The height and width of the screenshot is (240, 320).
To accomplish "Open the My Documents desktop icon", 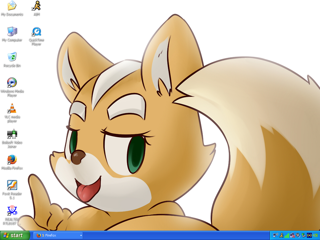I will pyautogui.click(x=12, y=6).
